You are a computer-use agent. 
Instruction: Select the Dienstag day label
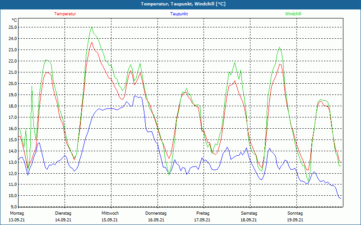click(x=63, y=213)
